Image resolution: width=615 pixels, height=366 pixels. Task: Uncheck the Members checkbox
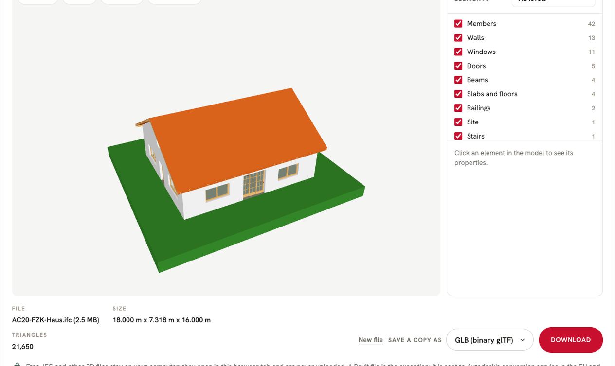(x=458, y=24)
